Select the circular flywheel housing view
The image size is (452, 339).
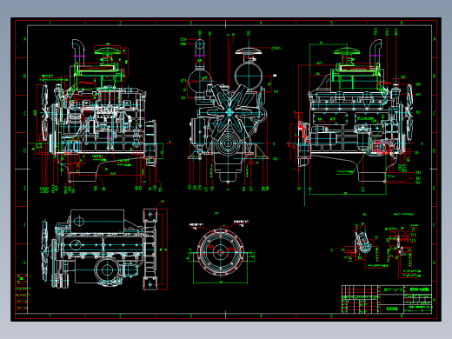(x=221, y=252)
